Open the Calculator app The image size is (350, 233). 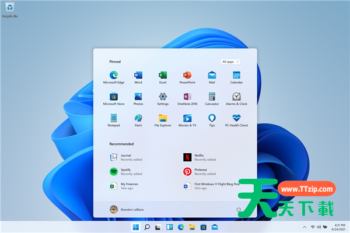click(x=212, y=97)
